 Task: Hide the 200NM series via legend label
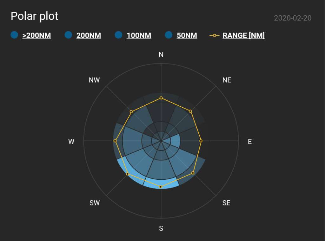tap(89, 35)
